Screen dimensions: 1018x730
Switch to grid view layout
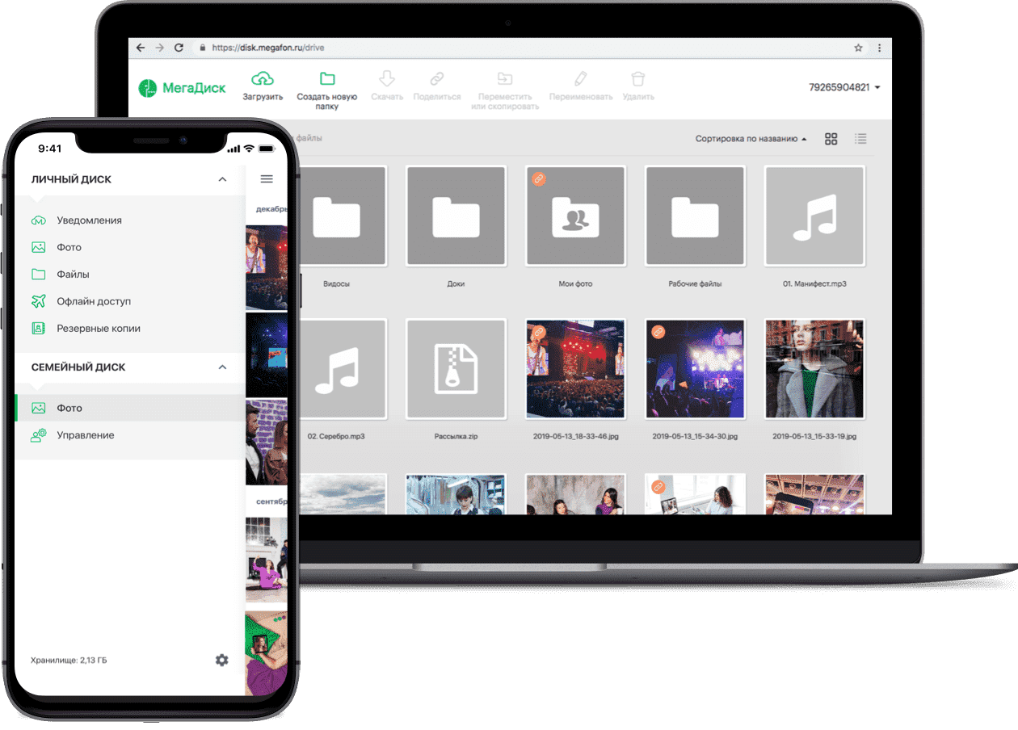[831, 139]
